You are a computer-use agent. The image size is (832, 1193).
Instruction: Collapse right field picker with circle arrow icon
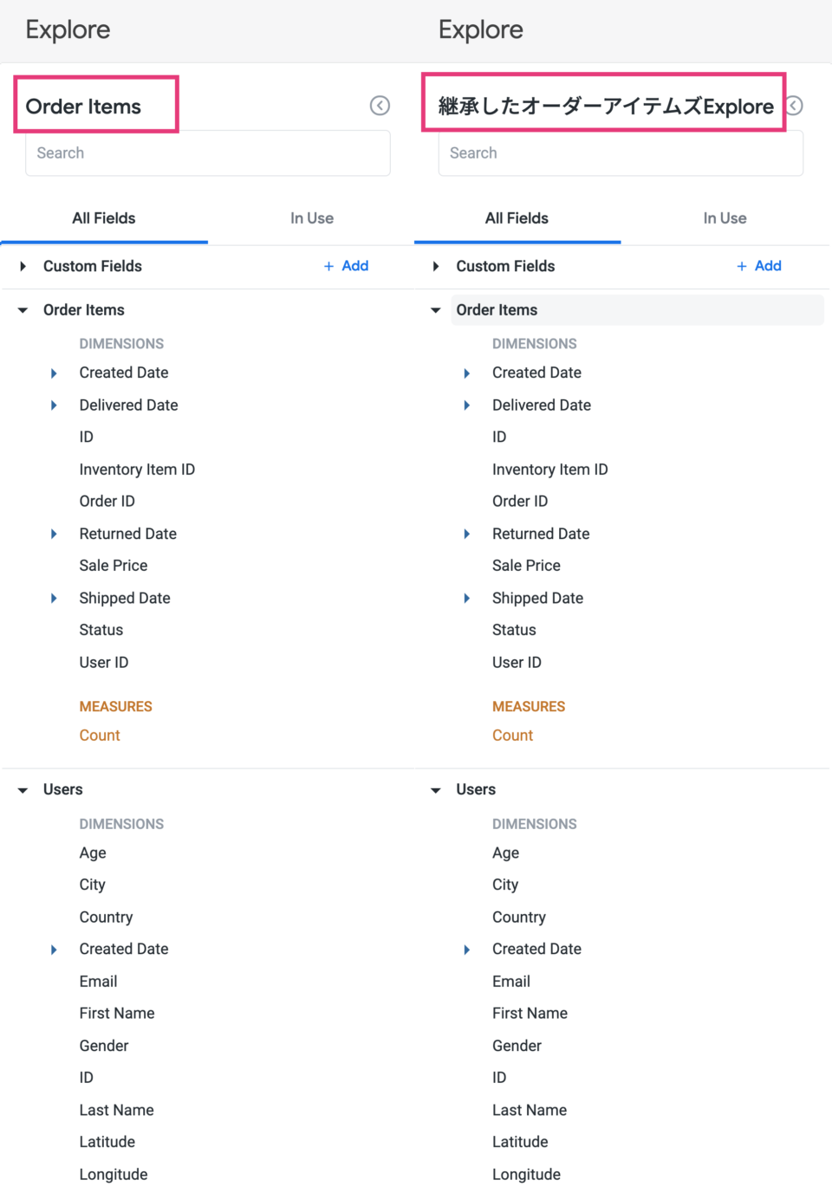click(795, 106)
